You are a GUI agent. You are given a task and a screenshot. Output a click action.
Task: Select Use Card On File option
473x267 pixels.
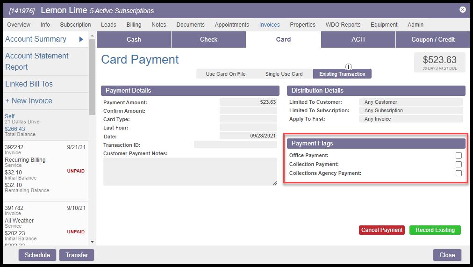[225, 74]
